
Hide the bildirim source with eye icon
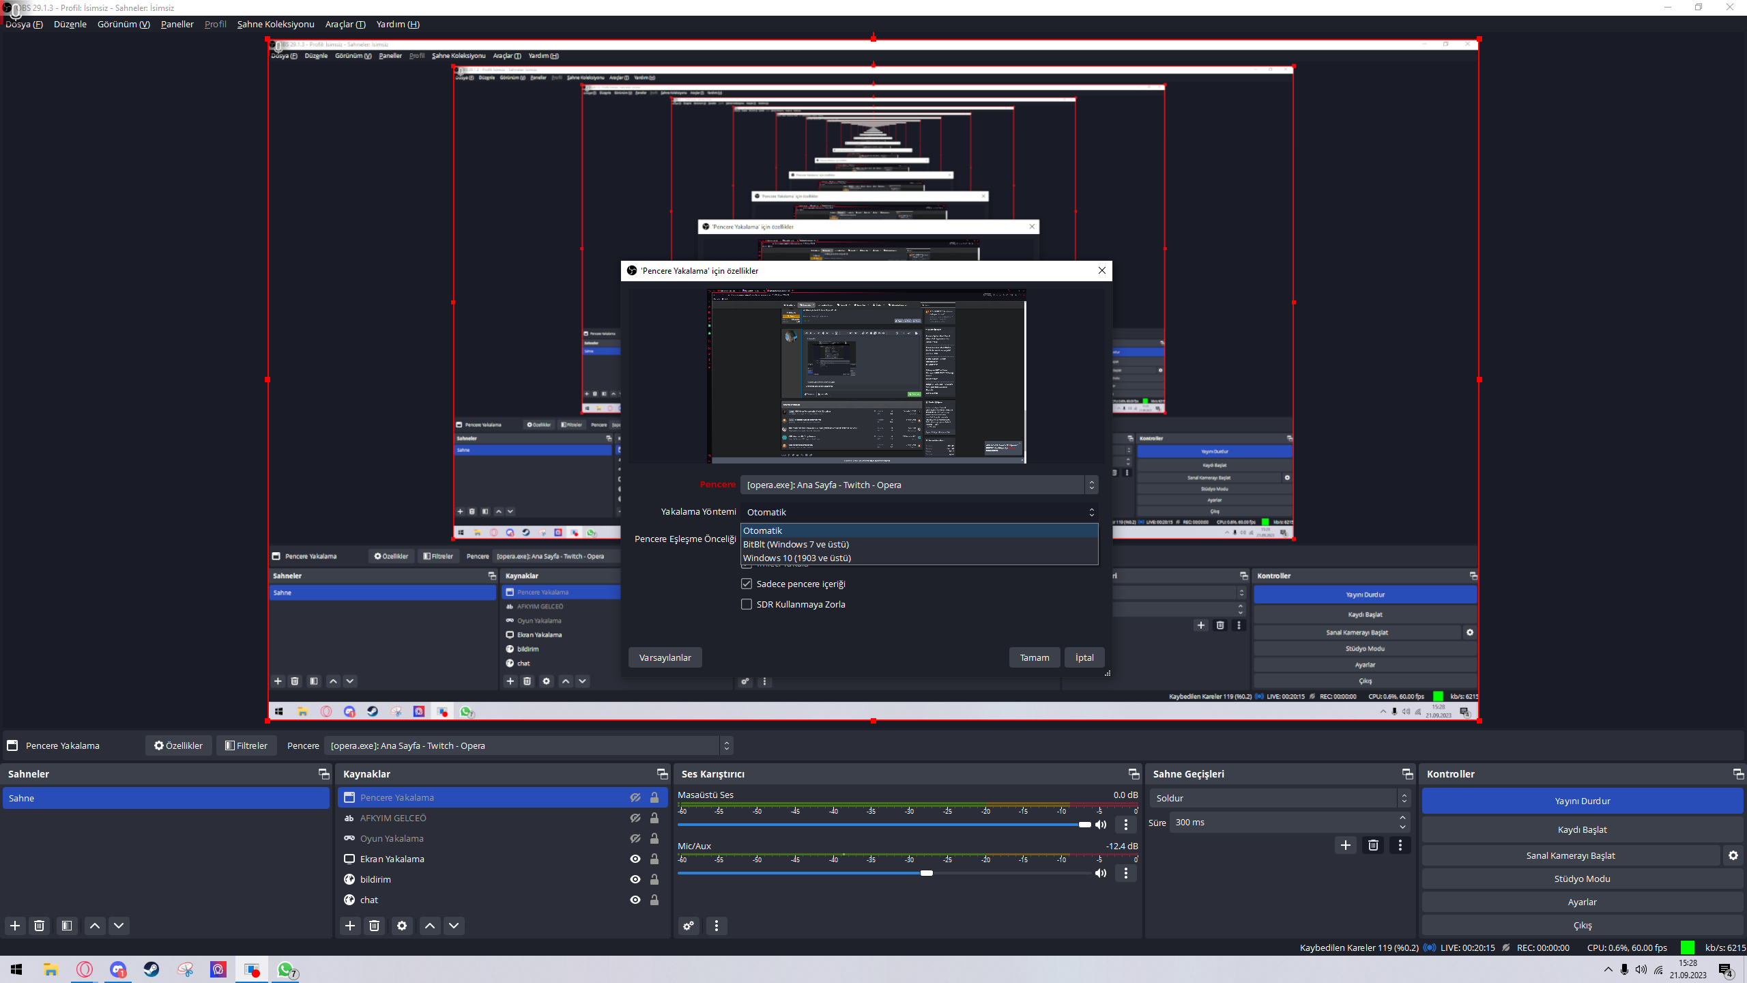coord(635,879)
